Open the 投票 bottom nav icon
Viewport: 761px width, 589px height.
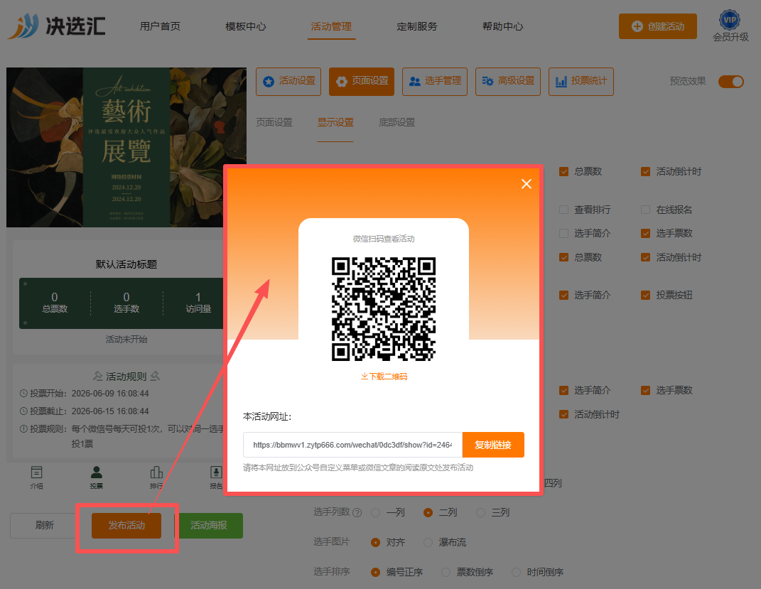[96, 477]
